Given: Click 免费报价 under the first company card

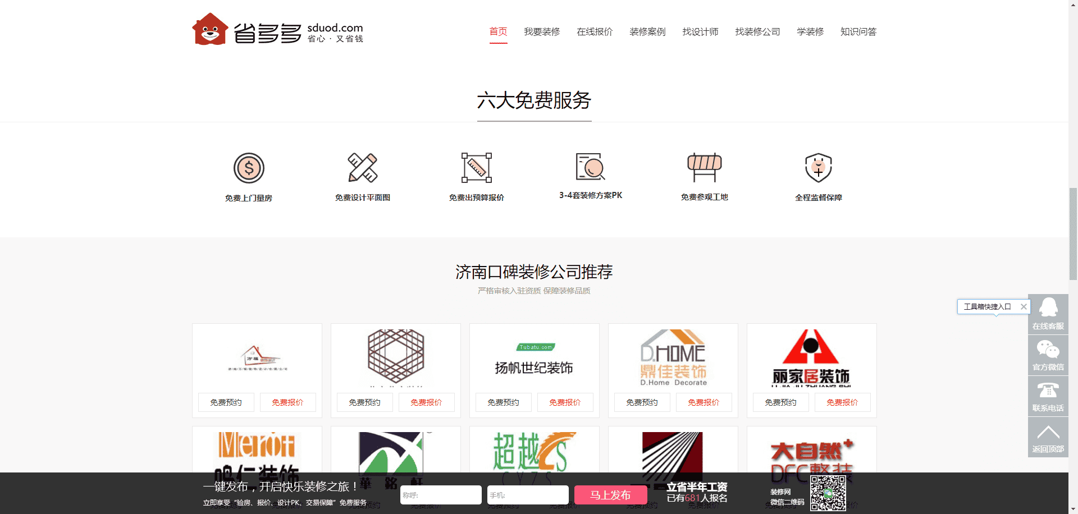Looking at the screenshot, I should coord(288,402).
